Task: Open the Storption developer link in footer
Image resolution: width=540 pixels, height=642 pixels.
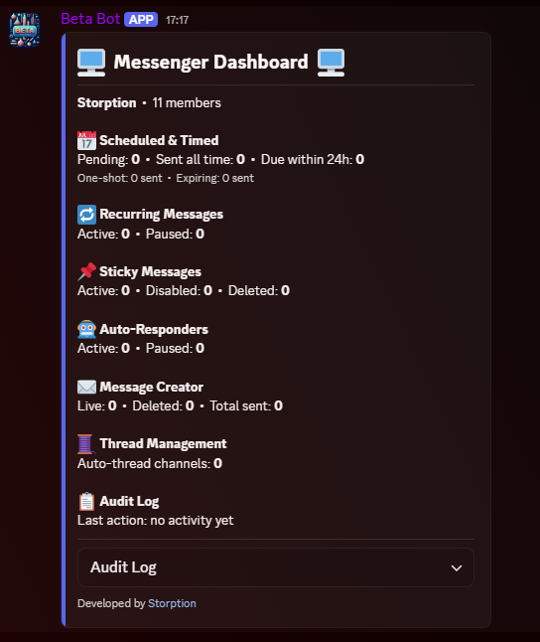Action: 172,603
